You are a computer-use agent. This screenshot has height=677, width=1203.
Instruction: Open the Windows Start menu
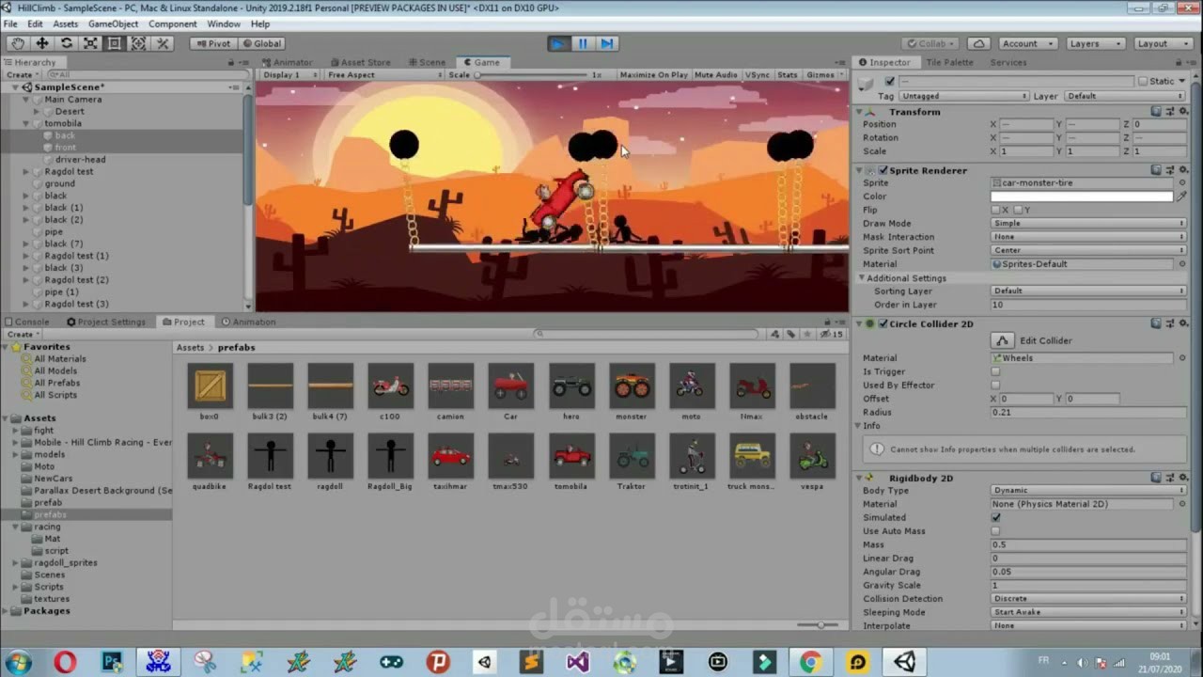(x=18, y=662)
